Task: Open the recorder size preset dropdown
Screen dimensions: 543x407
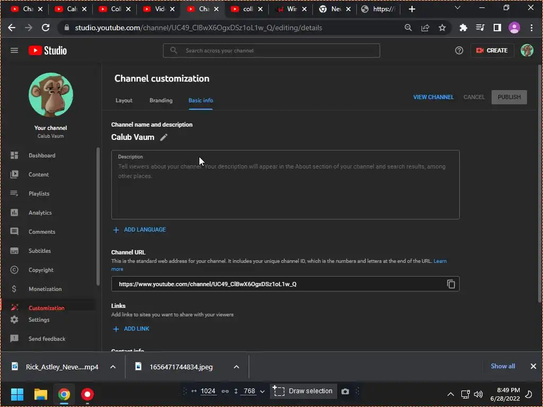Action: tap(262, 392)
